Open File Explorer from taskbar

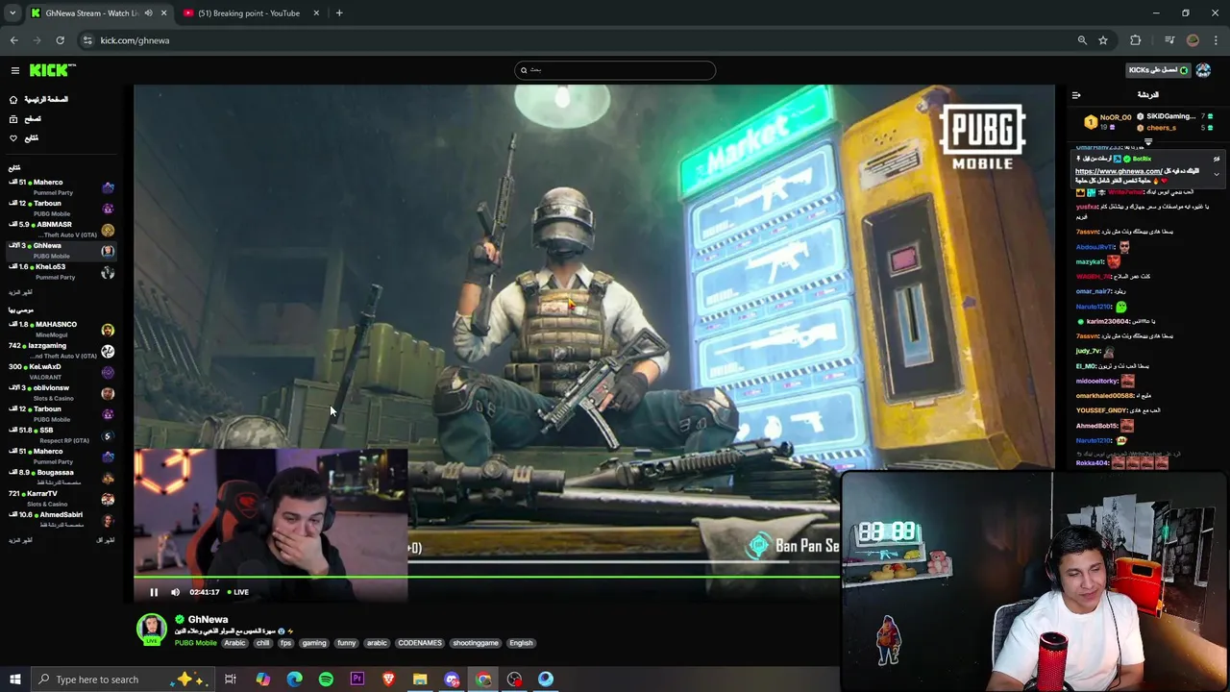coord(420,680)
